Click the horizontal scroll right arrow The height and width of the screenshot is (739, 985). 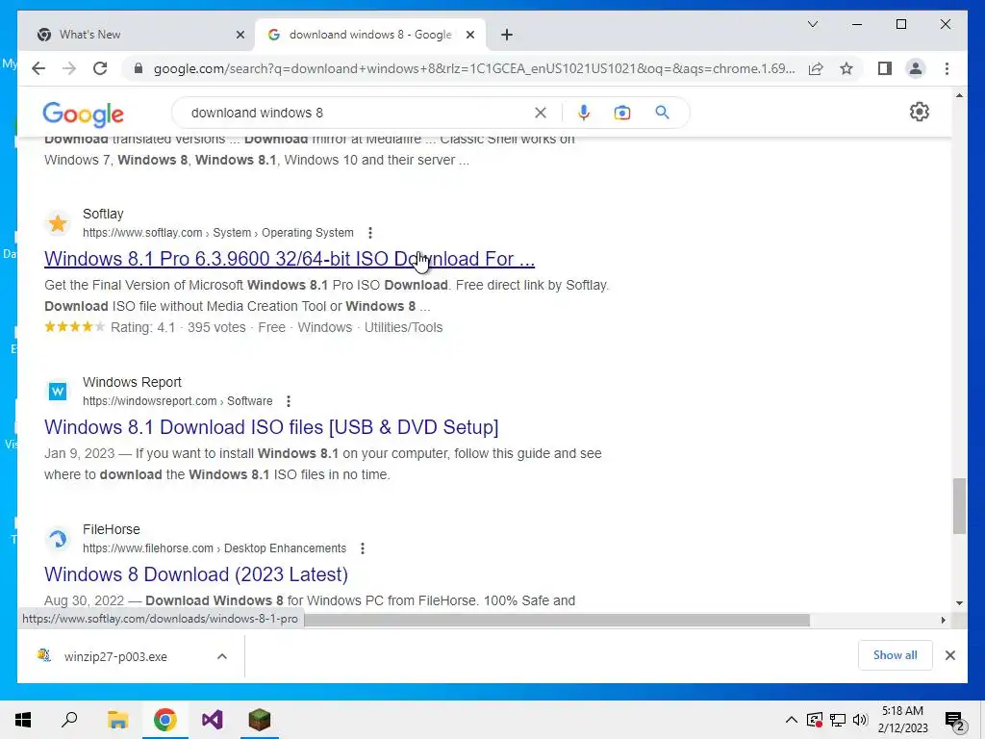[943, 621]
